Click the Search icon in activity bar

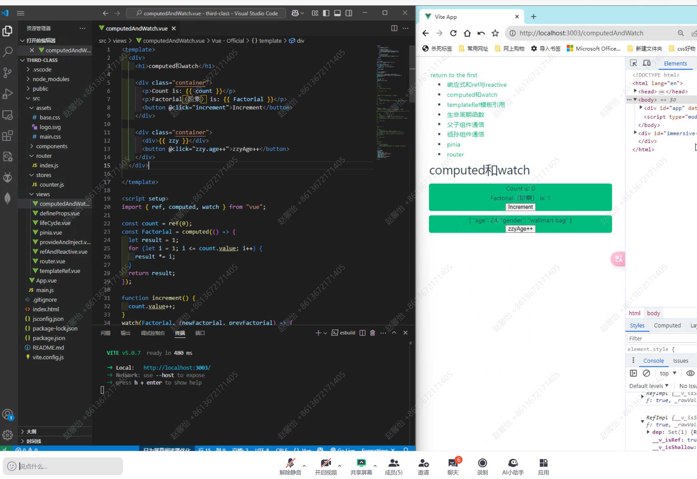[x=7, y=52]
